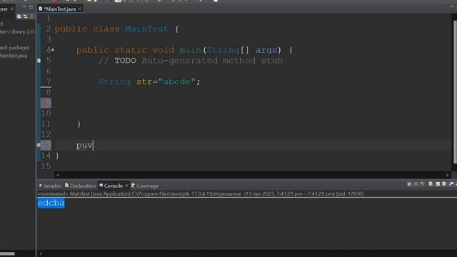The image size is (457, 257).
Task: Click the editor horizontal scrollbar right arrow
Action: 448,175
